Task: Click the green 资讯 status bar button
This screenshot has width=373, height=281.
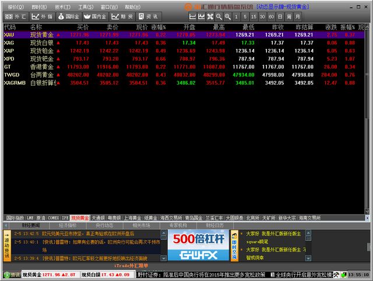Action: tap(12, 275)
